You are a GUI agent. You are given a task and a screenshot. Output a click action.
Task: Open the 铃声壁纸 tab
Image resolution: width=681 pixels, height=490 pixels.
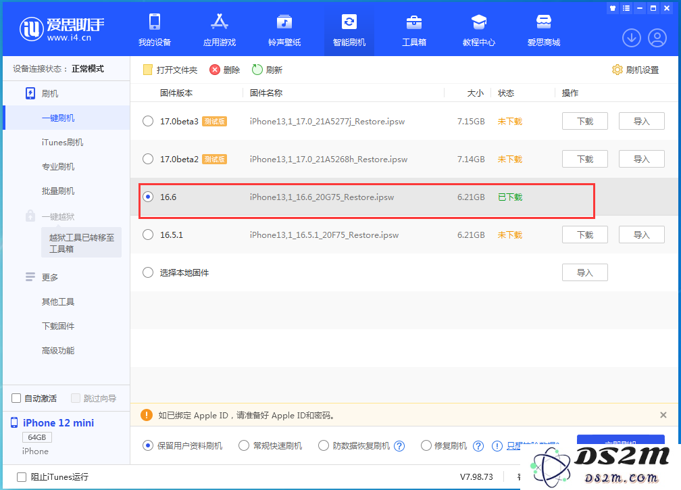pyautogui.click(x=284, y=30)
